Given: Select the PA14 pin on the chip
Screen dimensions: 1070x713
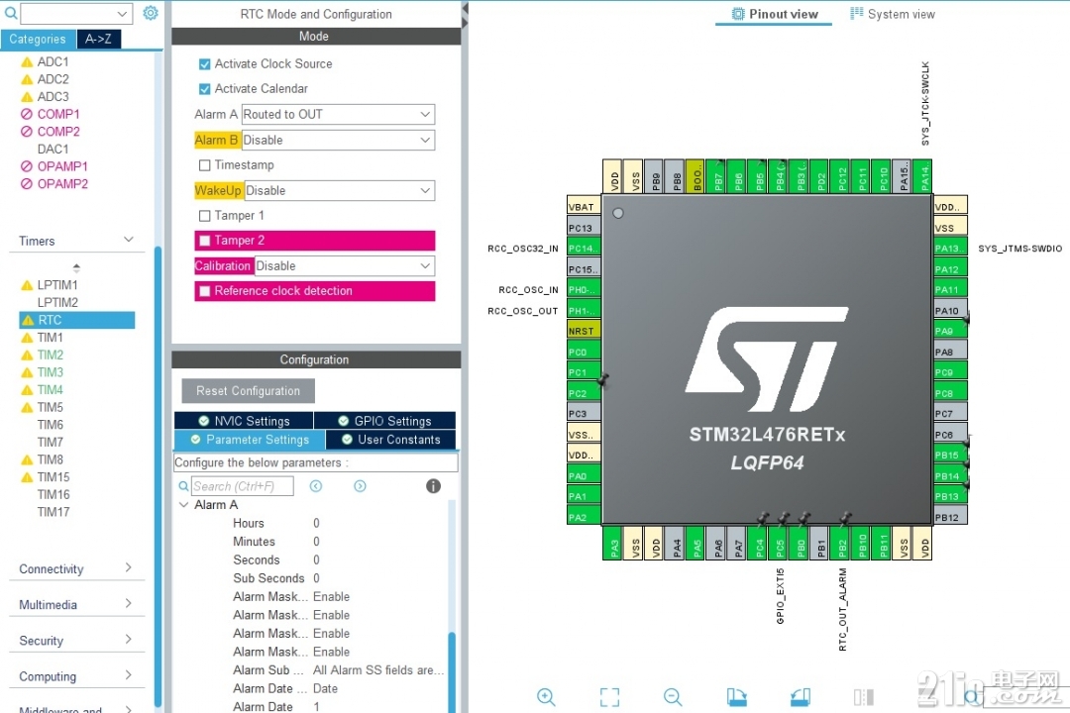Looking at the screenshot, I should 924,176.
